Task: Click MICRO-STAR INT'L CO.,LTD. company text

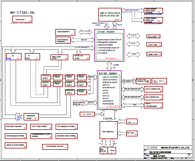Action: 175,148
